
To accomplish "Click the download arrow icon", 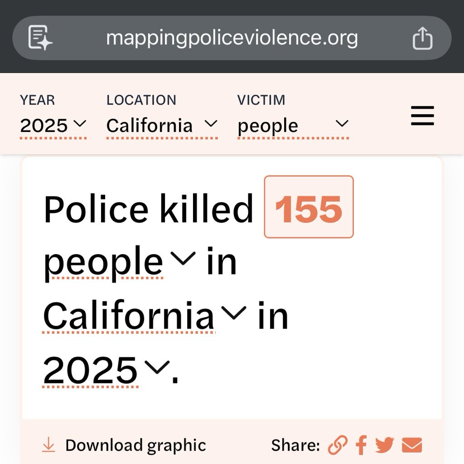I will point(48,445).
